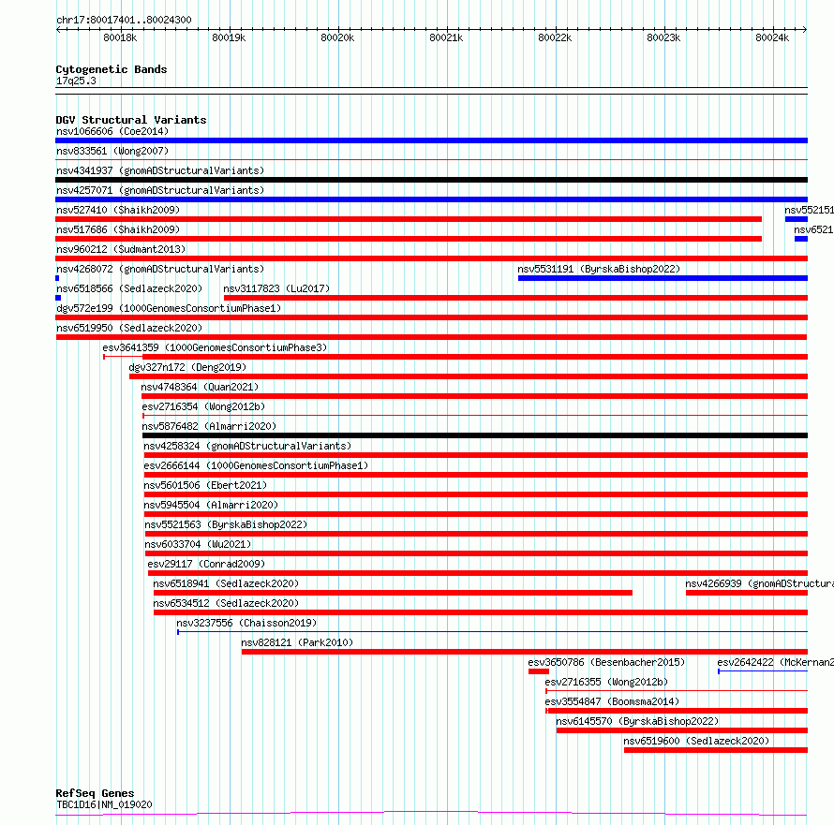Viewport: 834px width, 825px height.
Task: Click the 80024k ruler tick label
Action: tap(772, 37)
